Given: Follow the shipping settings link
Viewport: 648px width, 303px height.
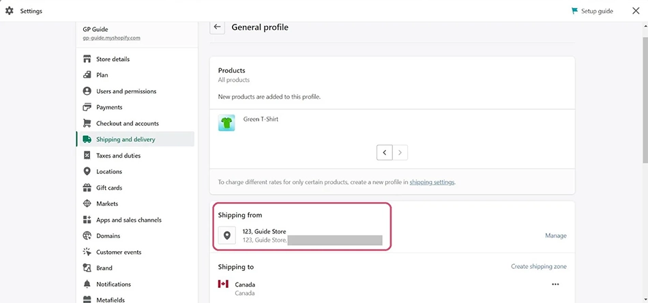Looking at the screenshot, I should [431, 182].
